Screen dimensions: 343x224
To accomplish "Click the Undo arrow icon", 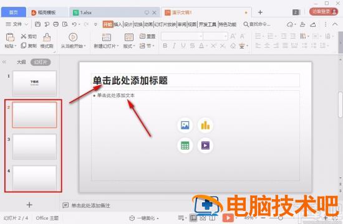I will (x=74, y=24).
